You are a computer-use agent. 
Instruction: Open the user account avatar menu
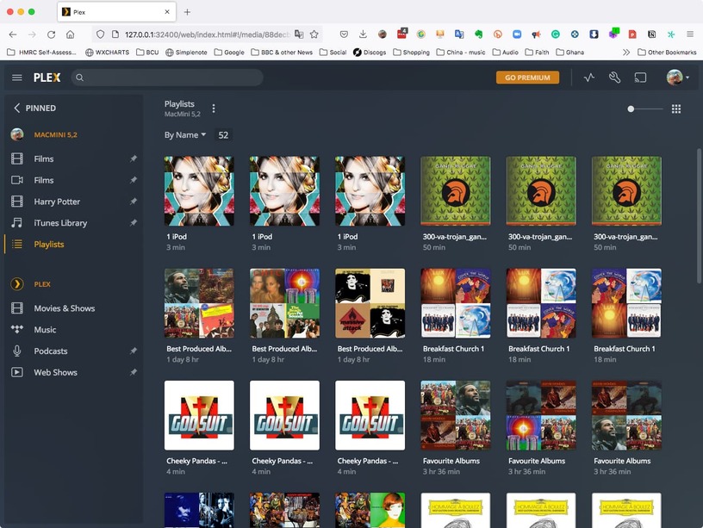677,78
